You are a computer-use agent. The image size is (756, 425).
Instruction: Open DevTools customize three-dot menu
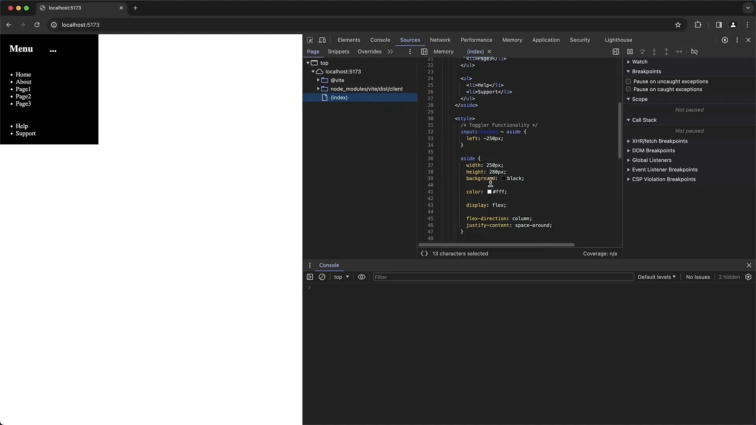[x=737, y=40]
